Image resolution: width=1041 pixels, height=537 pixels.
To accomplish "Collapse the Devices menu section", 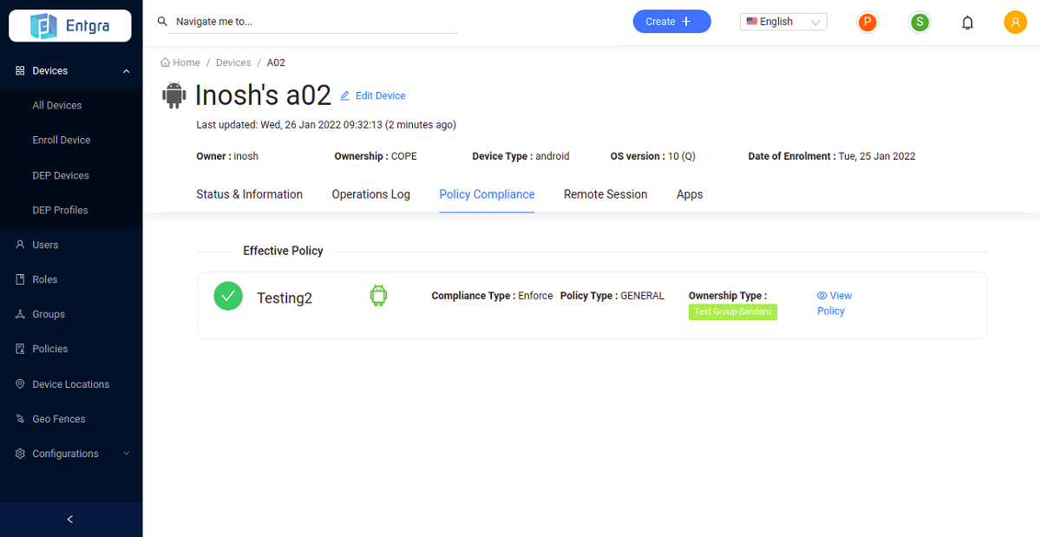I will pos(126,71).
